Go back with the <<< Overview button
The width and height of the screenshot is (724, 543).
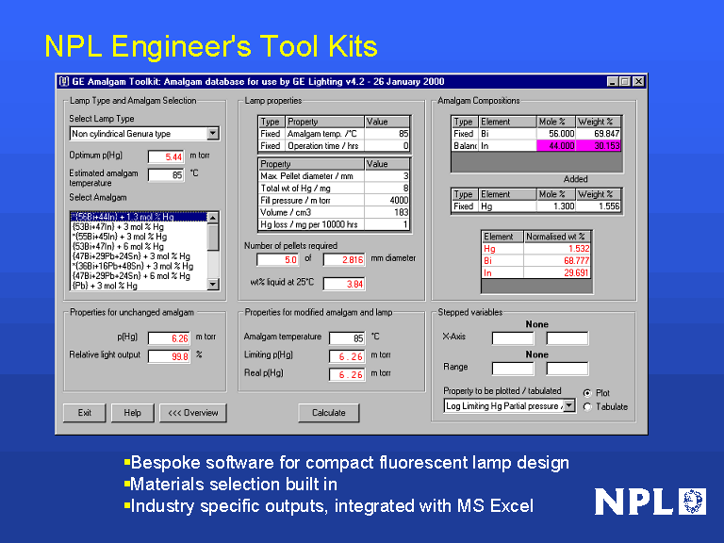pos(193,413)
